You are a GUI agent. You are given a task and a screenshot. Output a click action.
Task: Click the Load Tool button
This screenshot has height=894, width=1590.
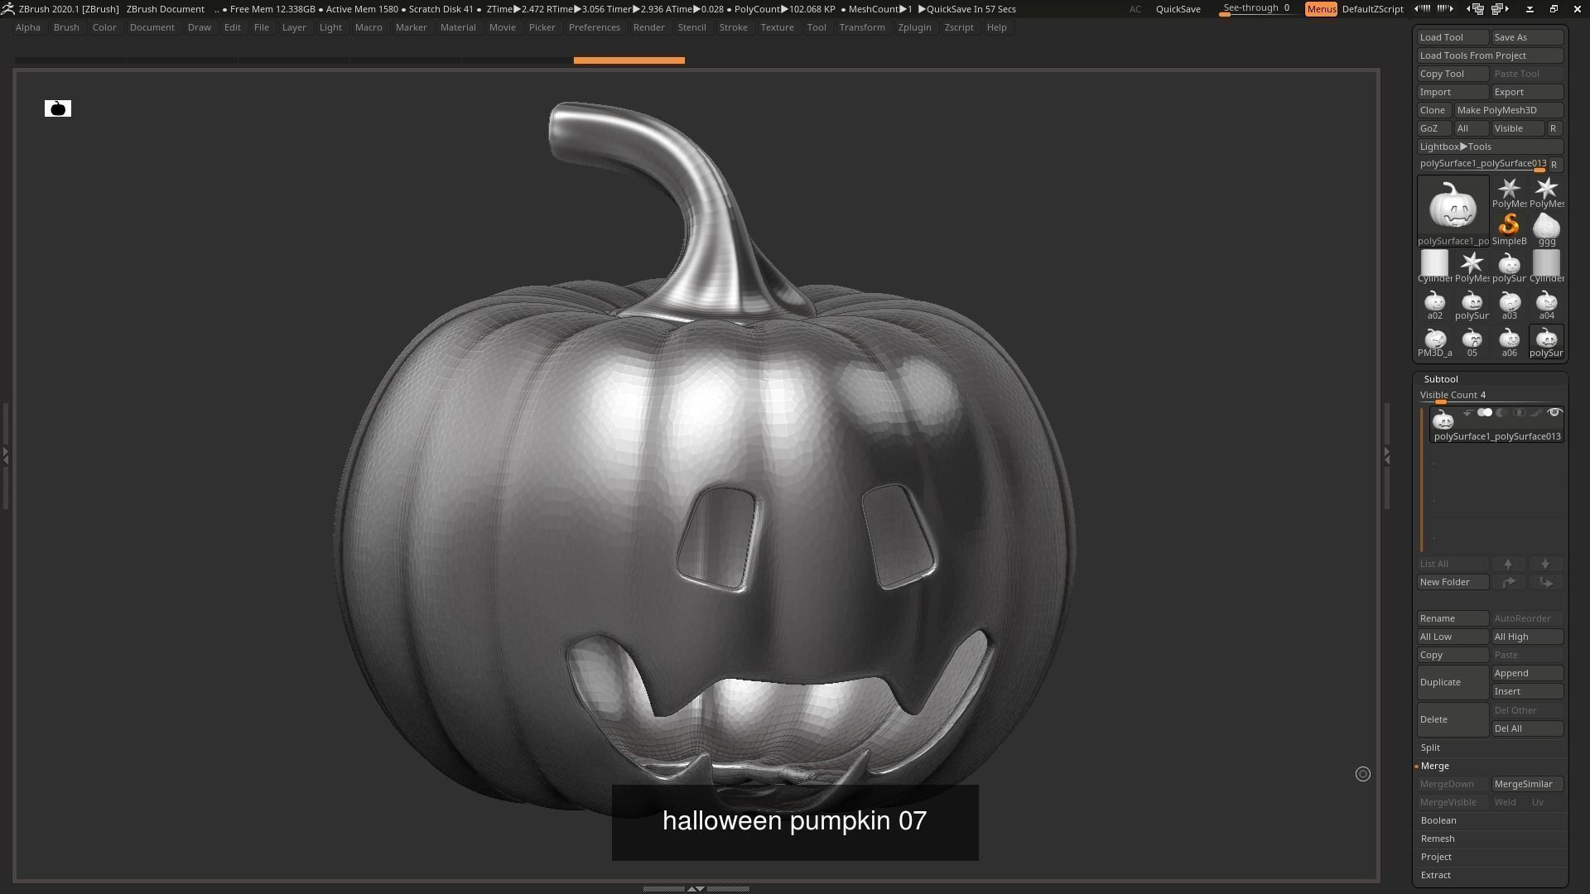pyautogui.click(x=1453, y=37)
